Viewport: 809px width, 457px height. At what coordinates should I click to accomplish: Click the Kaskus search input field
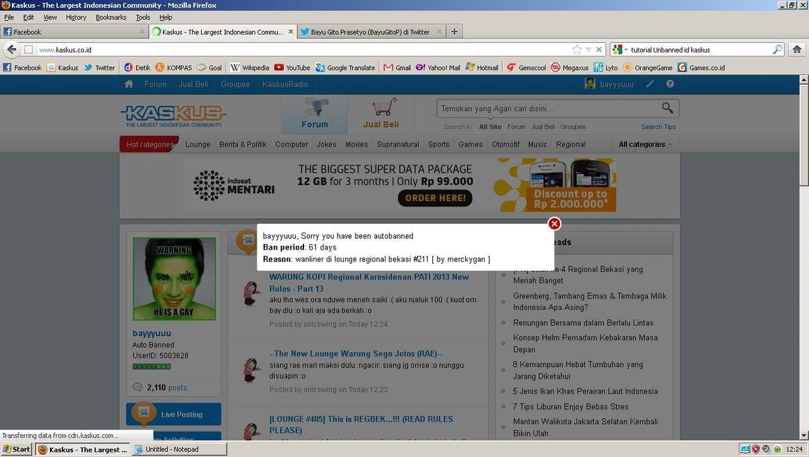[549, 108]
